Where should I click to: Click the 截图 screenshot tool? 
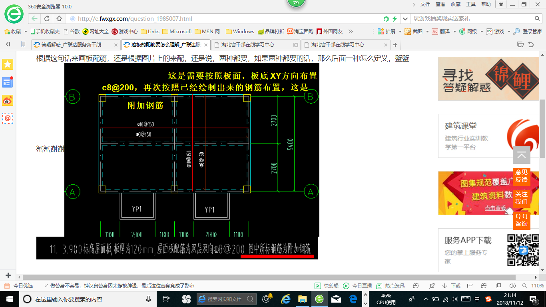coord(413,31)
